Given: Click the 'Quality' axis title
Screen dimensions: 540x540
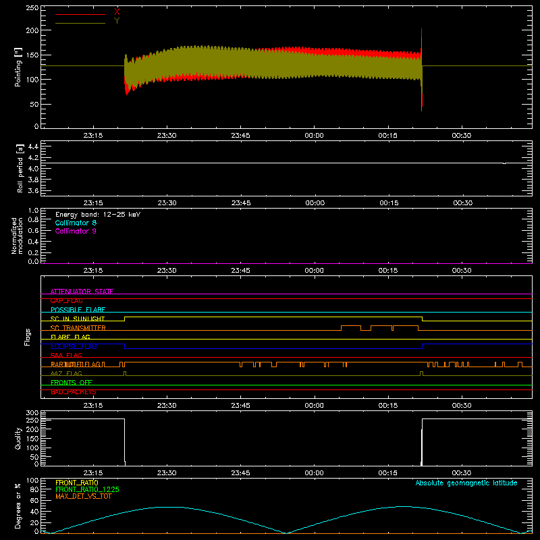Looking at the screenshot, I should coord(18,438).
